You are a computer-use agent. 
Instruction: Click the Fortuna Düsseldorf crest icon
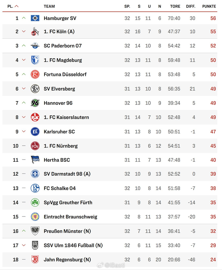pos(35,74)
